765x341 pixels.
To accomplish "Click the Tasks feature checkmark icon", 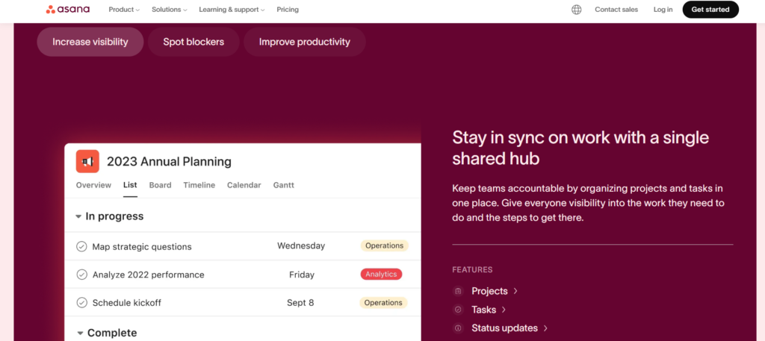I will click(x=459, y=310).
